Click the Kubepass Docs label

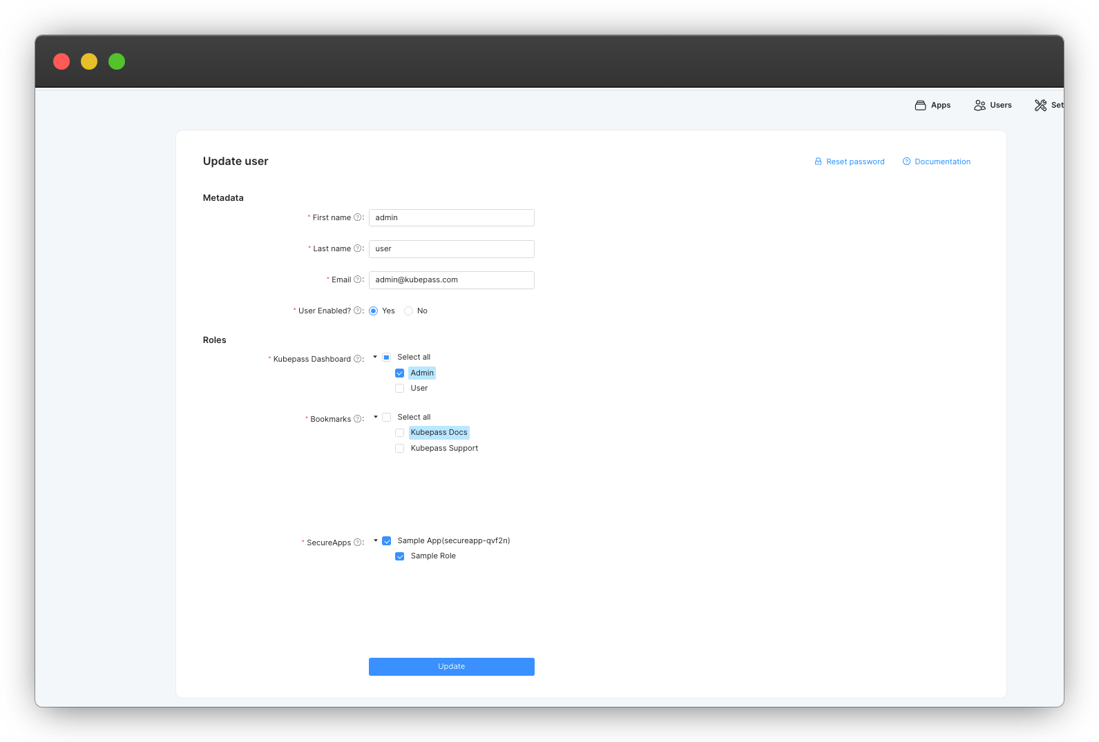pyautogui.click(x=439, y=432)
